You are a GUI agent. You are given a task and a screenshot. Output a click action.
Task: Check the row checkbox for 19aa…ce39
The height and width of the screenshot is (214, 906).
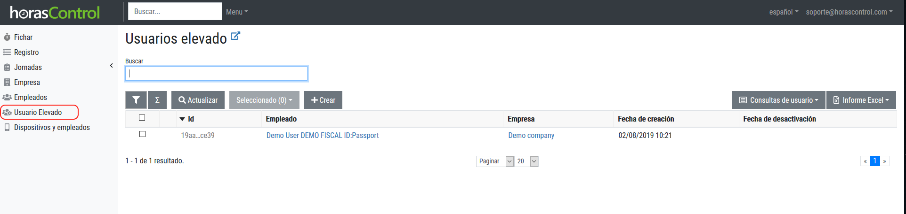point(142,134)
